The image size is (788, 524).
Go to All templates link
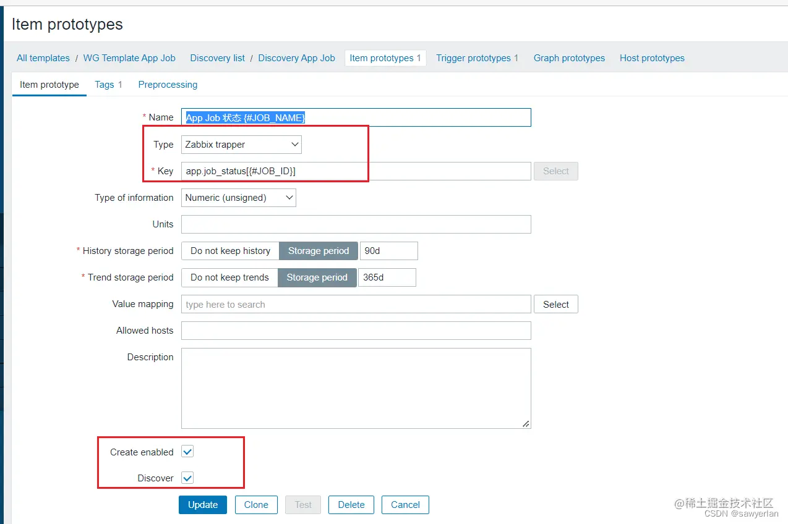tap(43, 58)
